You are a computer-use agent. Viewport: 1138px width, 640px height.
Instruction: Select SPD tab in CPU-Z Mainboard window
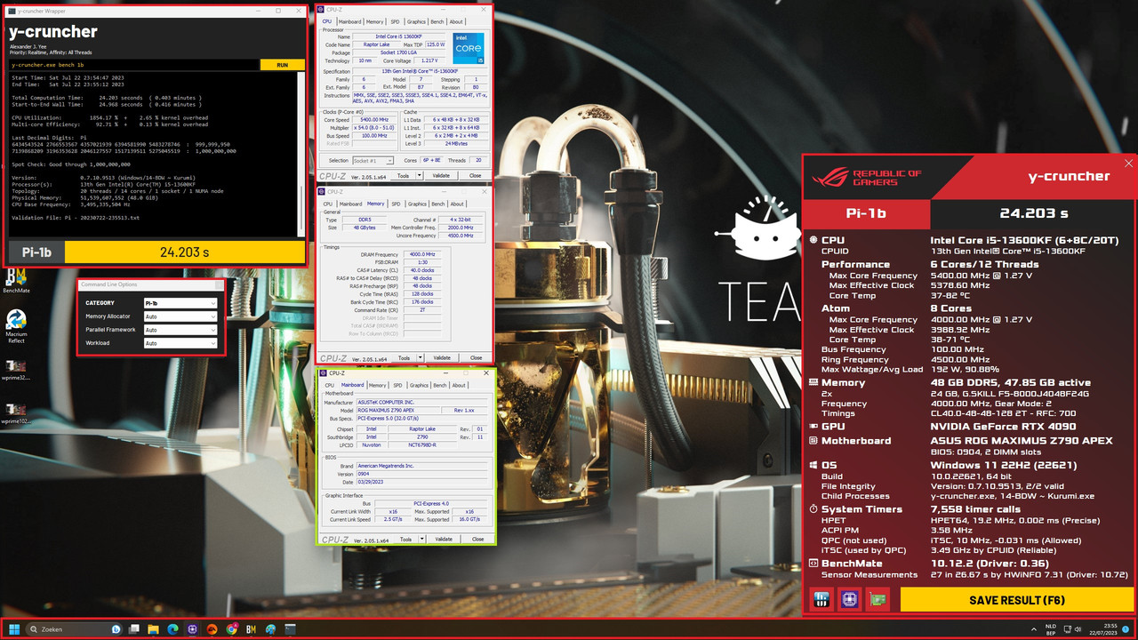coord(399,386)
